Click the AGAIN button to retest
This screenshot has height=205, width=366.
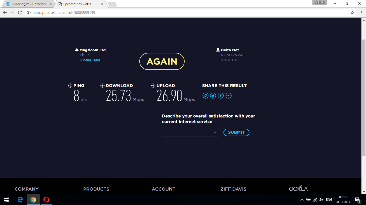pyautogui.click(x=162, y=61)
